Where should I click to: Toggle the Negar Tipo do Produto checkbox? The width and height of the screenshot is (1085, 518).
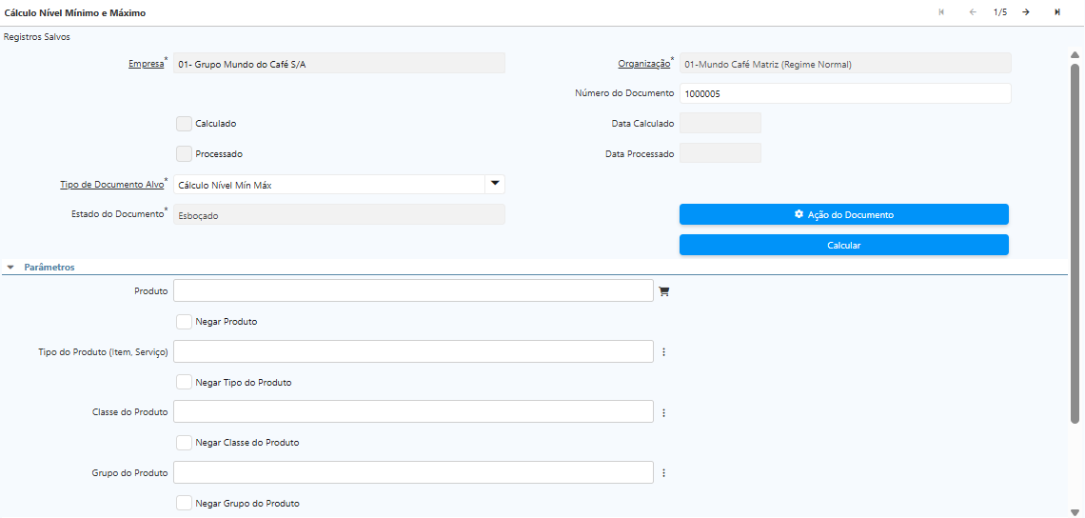(x=184, y=382)
